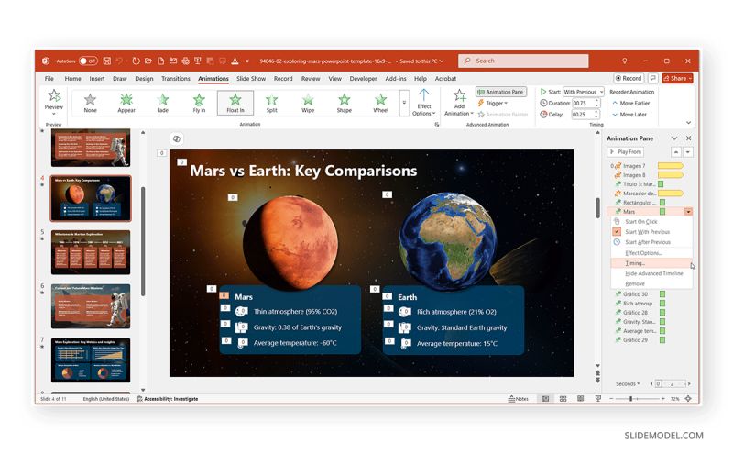Click the lightbulb icon in the title bar
This screenshot has height=454, width=733.
(x=625, y=61)
